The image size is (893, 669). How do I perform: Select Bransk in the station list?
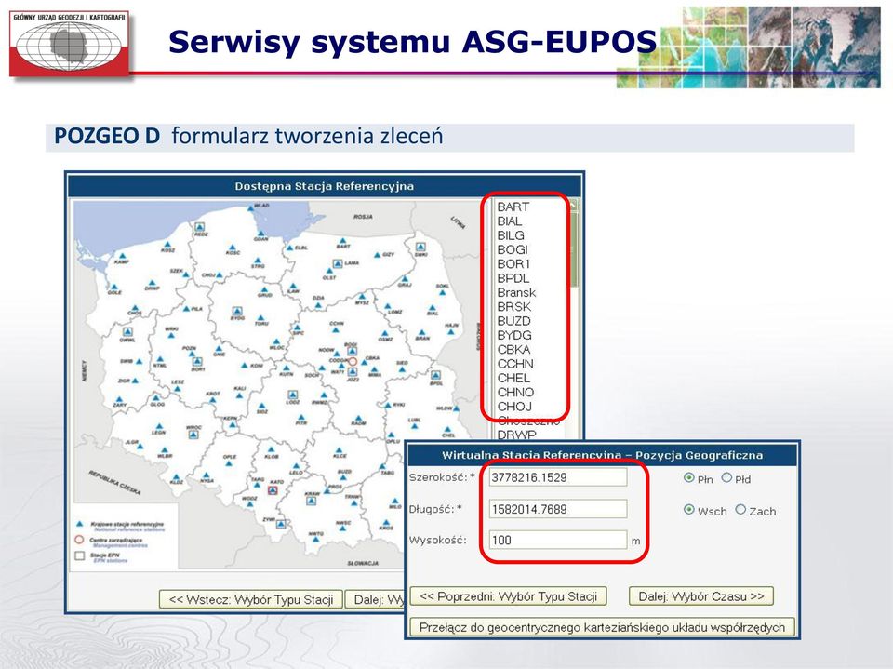click(x=516, y=292)
